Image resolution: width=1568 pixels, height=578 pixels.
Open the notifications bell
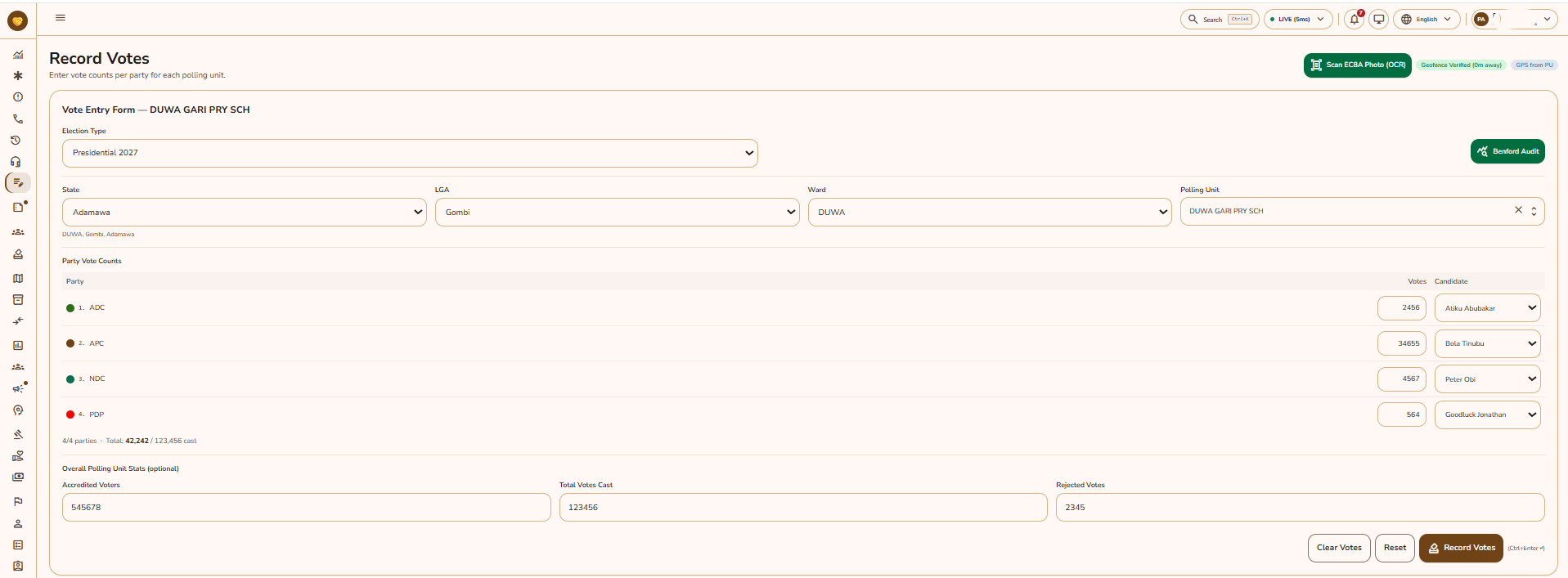[1355, 19]
